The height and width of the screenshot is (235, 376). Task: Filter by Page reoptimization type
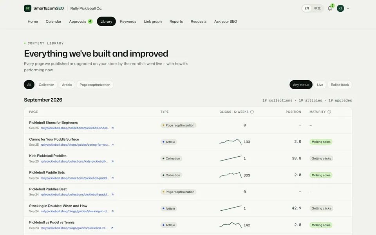[x=95, y=85]
